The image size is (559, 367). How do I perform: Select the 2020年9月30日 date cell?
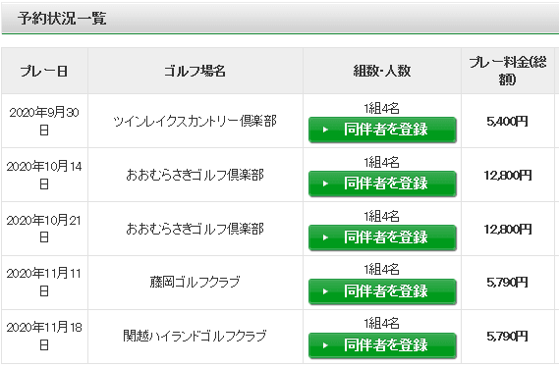tap(44, 121)
